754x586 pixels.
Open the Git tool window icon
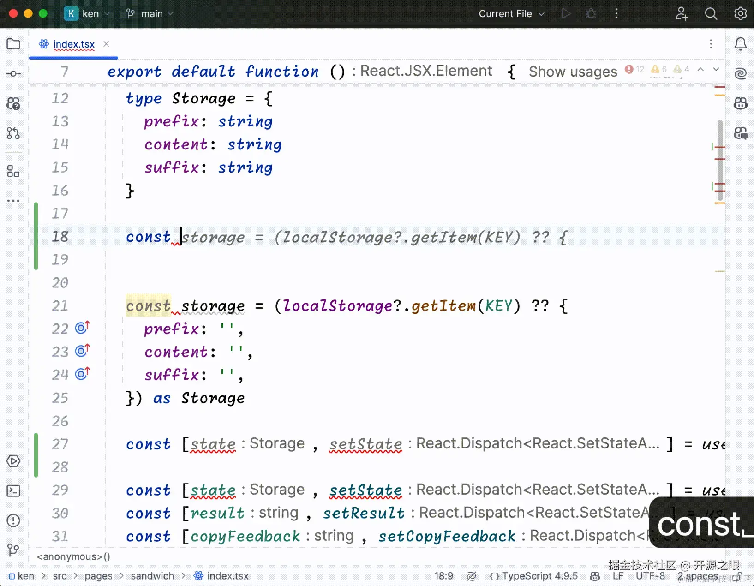click(x=13, y=550)
